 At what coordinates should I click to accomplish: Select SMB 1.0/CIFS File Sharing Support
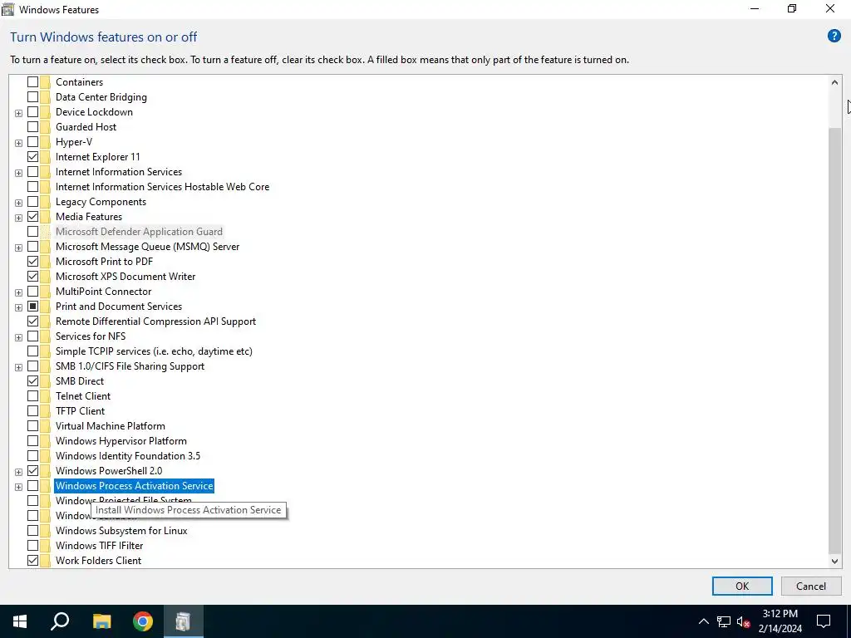130,366
